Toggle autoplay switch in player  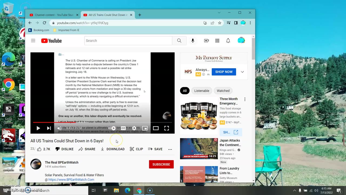(113, 128)
